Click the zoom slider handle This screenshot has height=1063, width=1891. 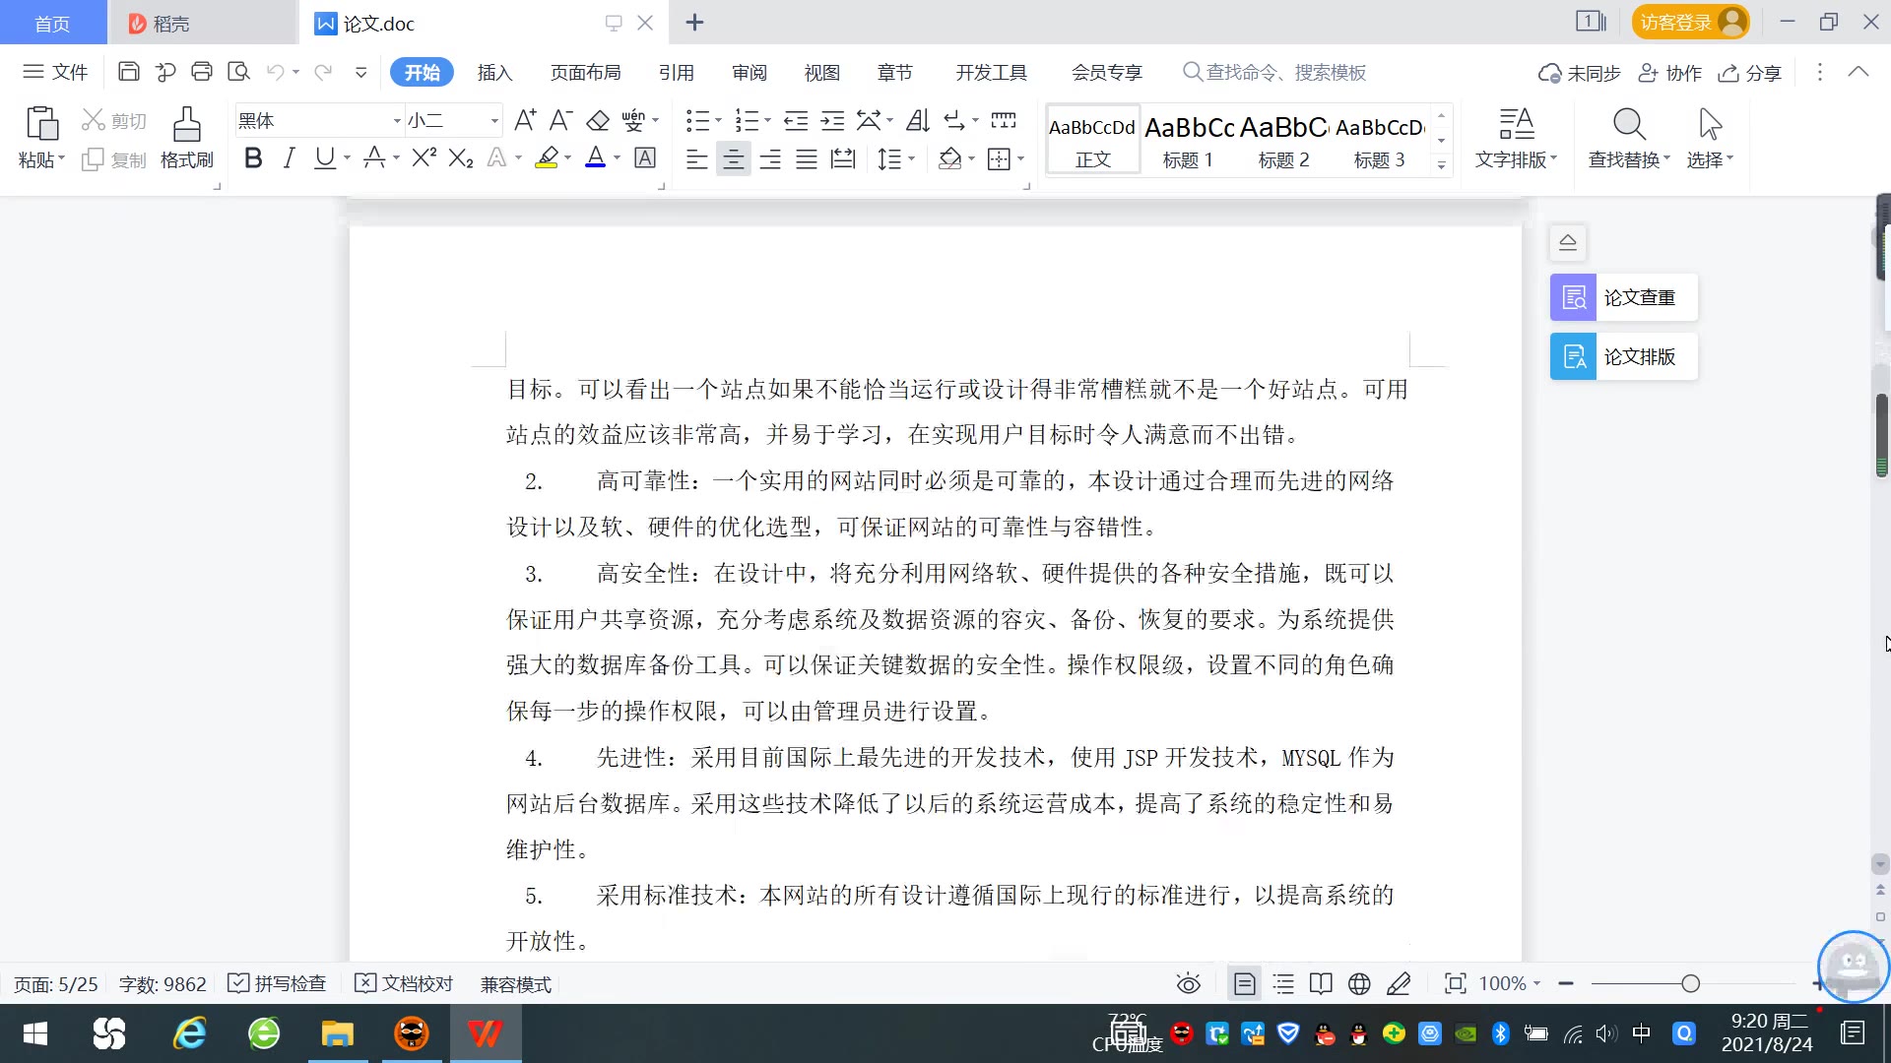1691,983
